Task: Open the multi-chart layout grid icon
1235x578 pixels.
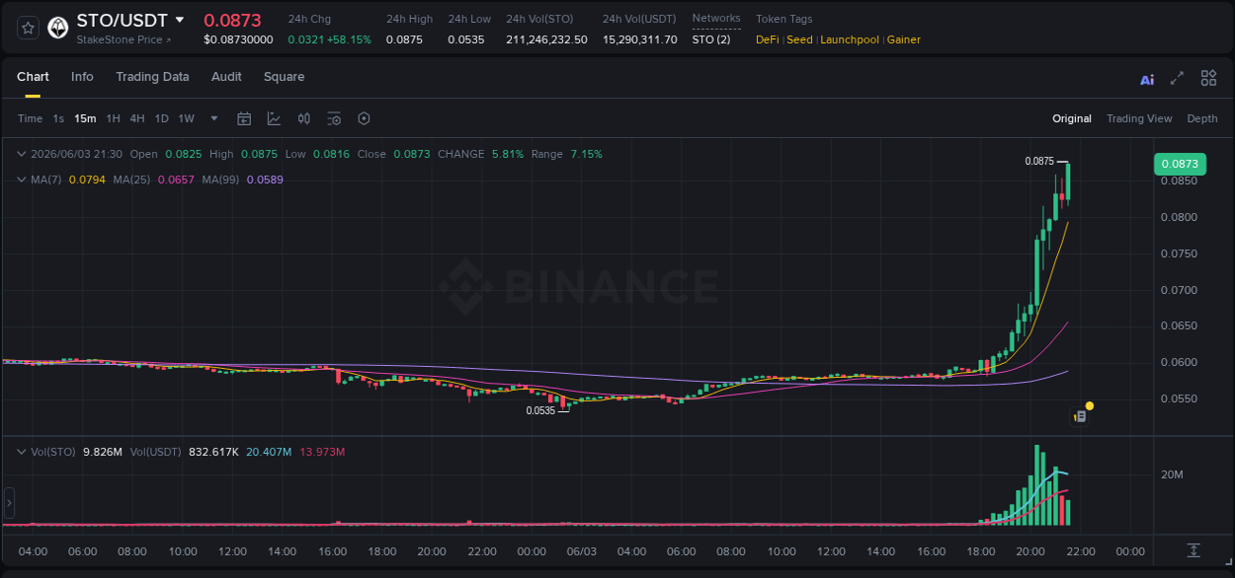Action: (1208, 78)
